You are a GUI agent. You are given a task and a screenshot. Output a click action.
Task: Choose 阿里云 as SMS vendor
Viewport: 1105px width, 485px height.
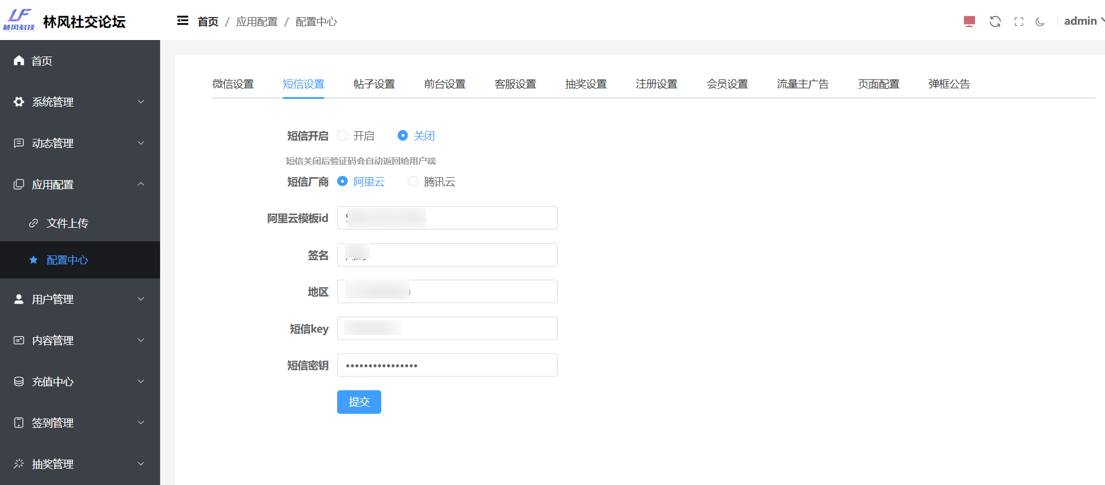[342, 181]
